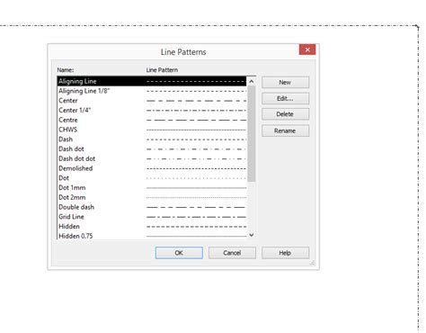Click the dialog resize grip corner
Image resolution: width=426 pixels, height=333 pixels.
click(312, 263)
